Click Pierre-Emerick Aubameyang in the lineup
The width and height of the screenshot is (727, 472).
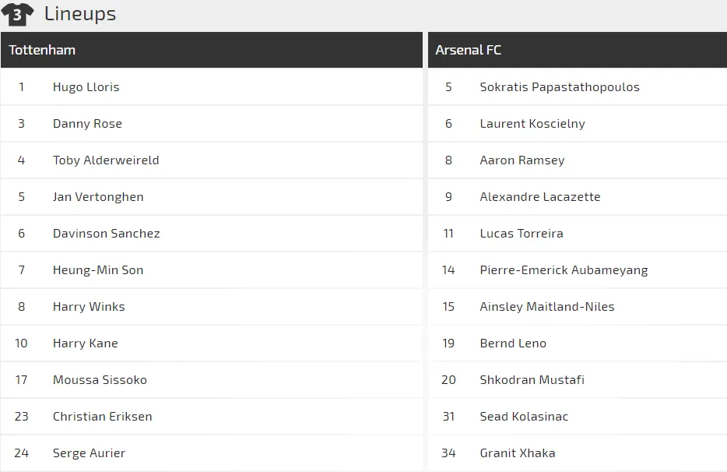point(564,270)
